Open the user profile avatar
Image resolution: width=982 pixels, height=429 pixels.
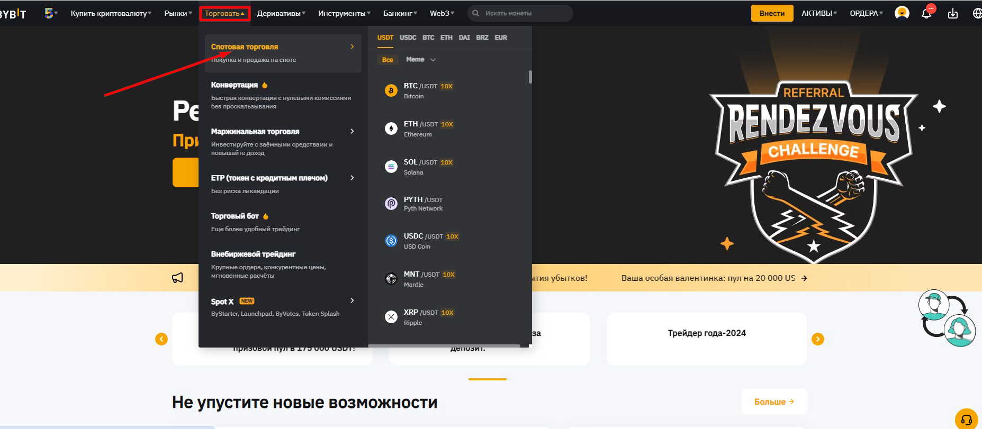[x=902, y=13]
